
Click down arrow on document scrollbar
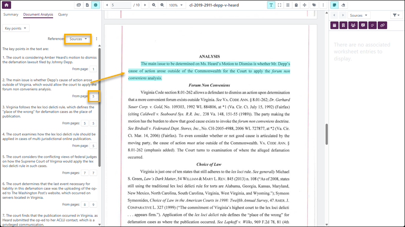(x=327, y=224)
